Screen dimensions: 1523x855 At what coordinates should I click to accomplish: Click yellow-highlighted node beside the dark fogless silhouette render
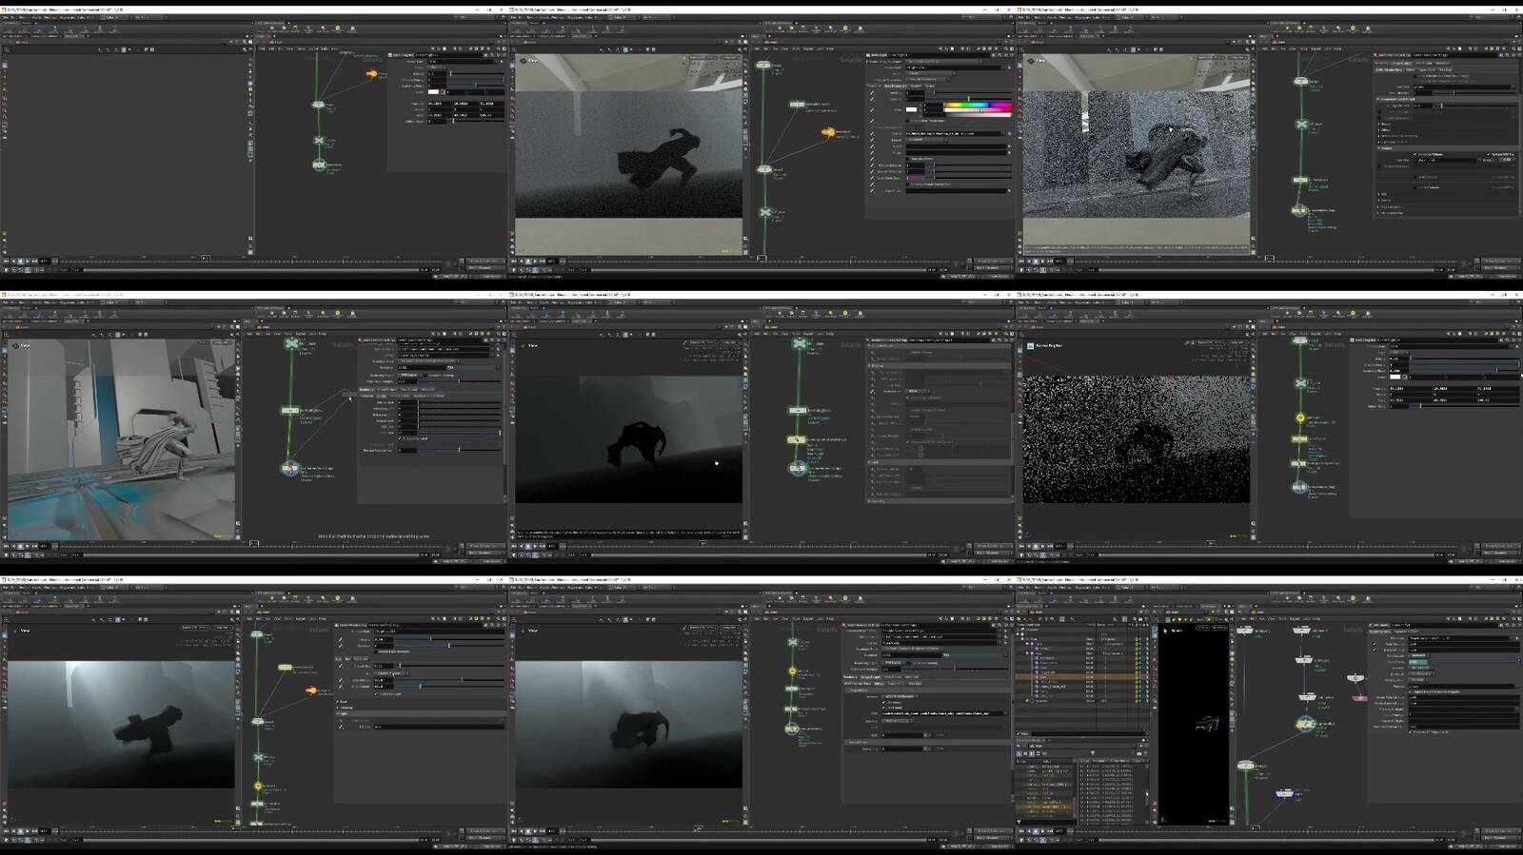[x=798, y=439]
